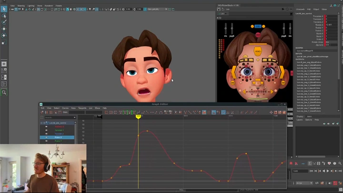Viewport: 343px width, 193px height.
Task: Open the Renderer menu in viewport panel
Action: (49, 6)
